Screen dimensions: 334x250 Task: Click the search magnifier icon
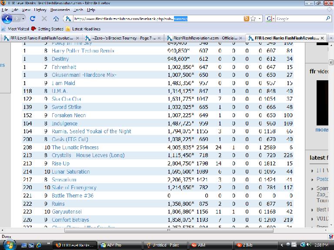(328, 19)
